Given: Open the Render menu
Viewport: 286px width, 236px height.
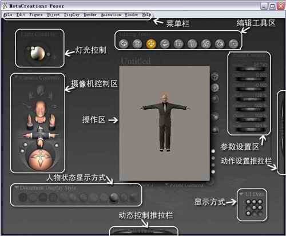Looking at the screenshot, I should pos(90,14).
